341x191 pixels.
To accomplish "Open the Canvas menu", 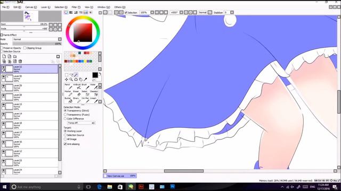I will [x=31, y=7].
